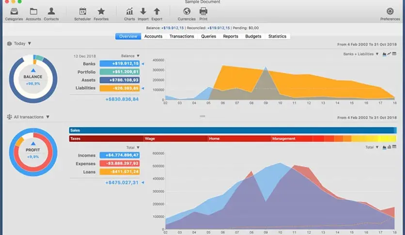
Task: Expand the All transactions dropdown
Action: click(x=28, y=117)
